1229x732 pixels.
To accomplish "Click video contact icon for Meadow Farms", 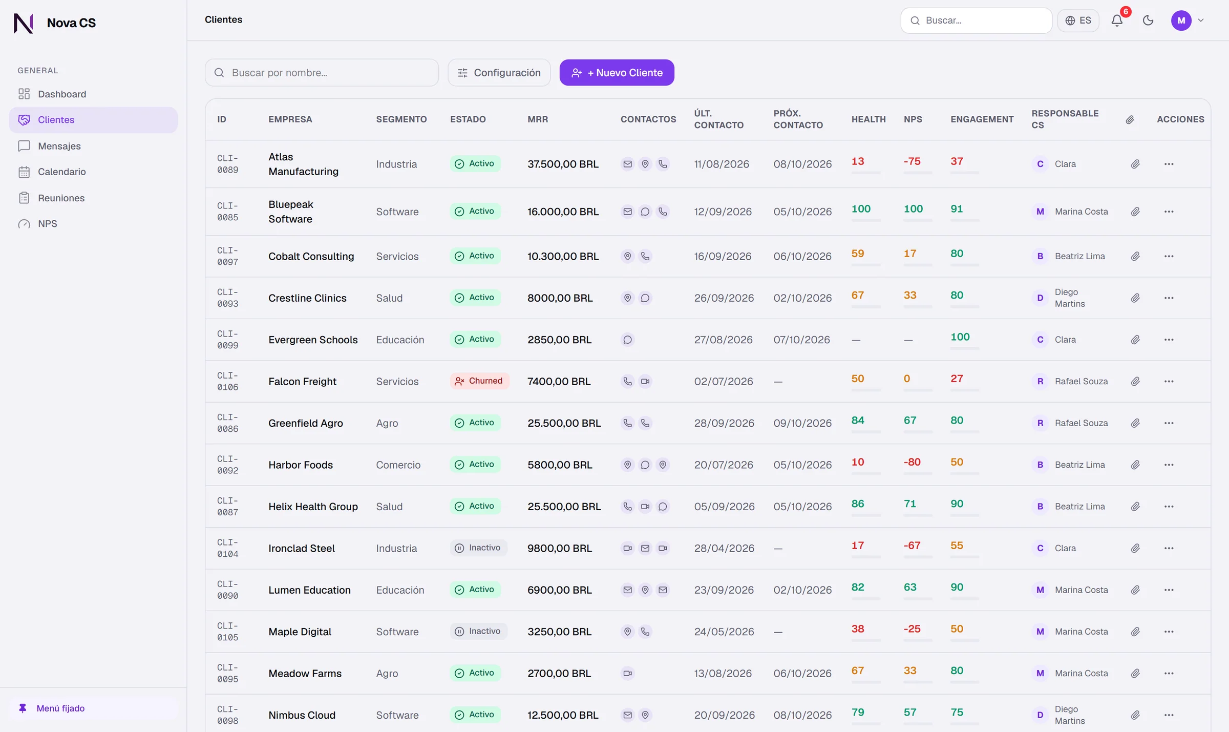I will [627, 673].
